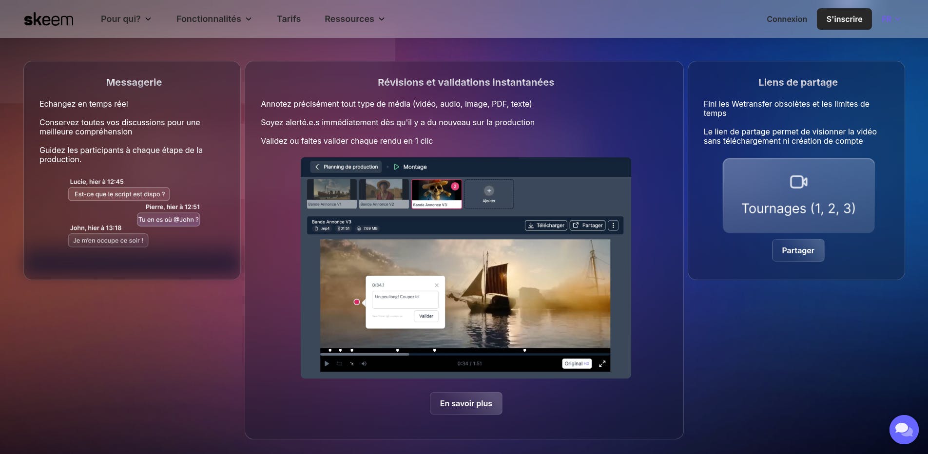Click the S'inscrire sign-up button
Viewport: 928px width, 454px height.
point(844,19)
